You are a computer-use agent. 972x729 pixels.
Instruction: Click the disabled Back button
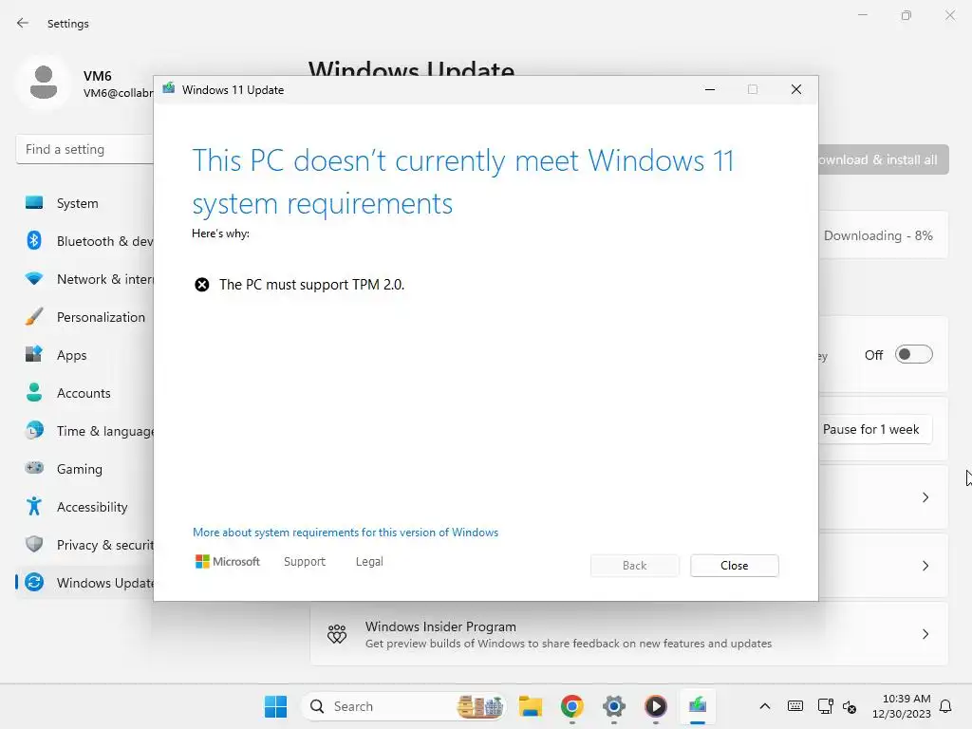[x=634, y=566]
